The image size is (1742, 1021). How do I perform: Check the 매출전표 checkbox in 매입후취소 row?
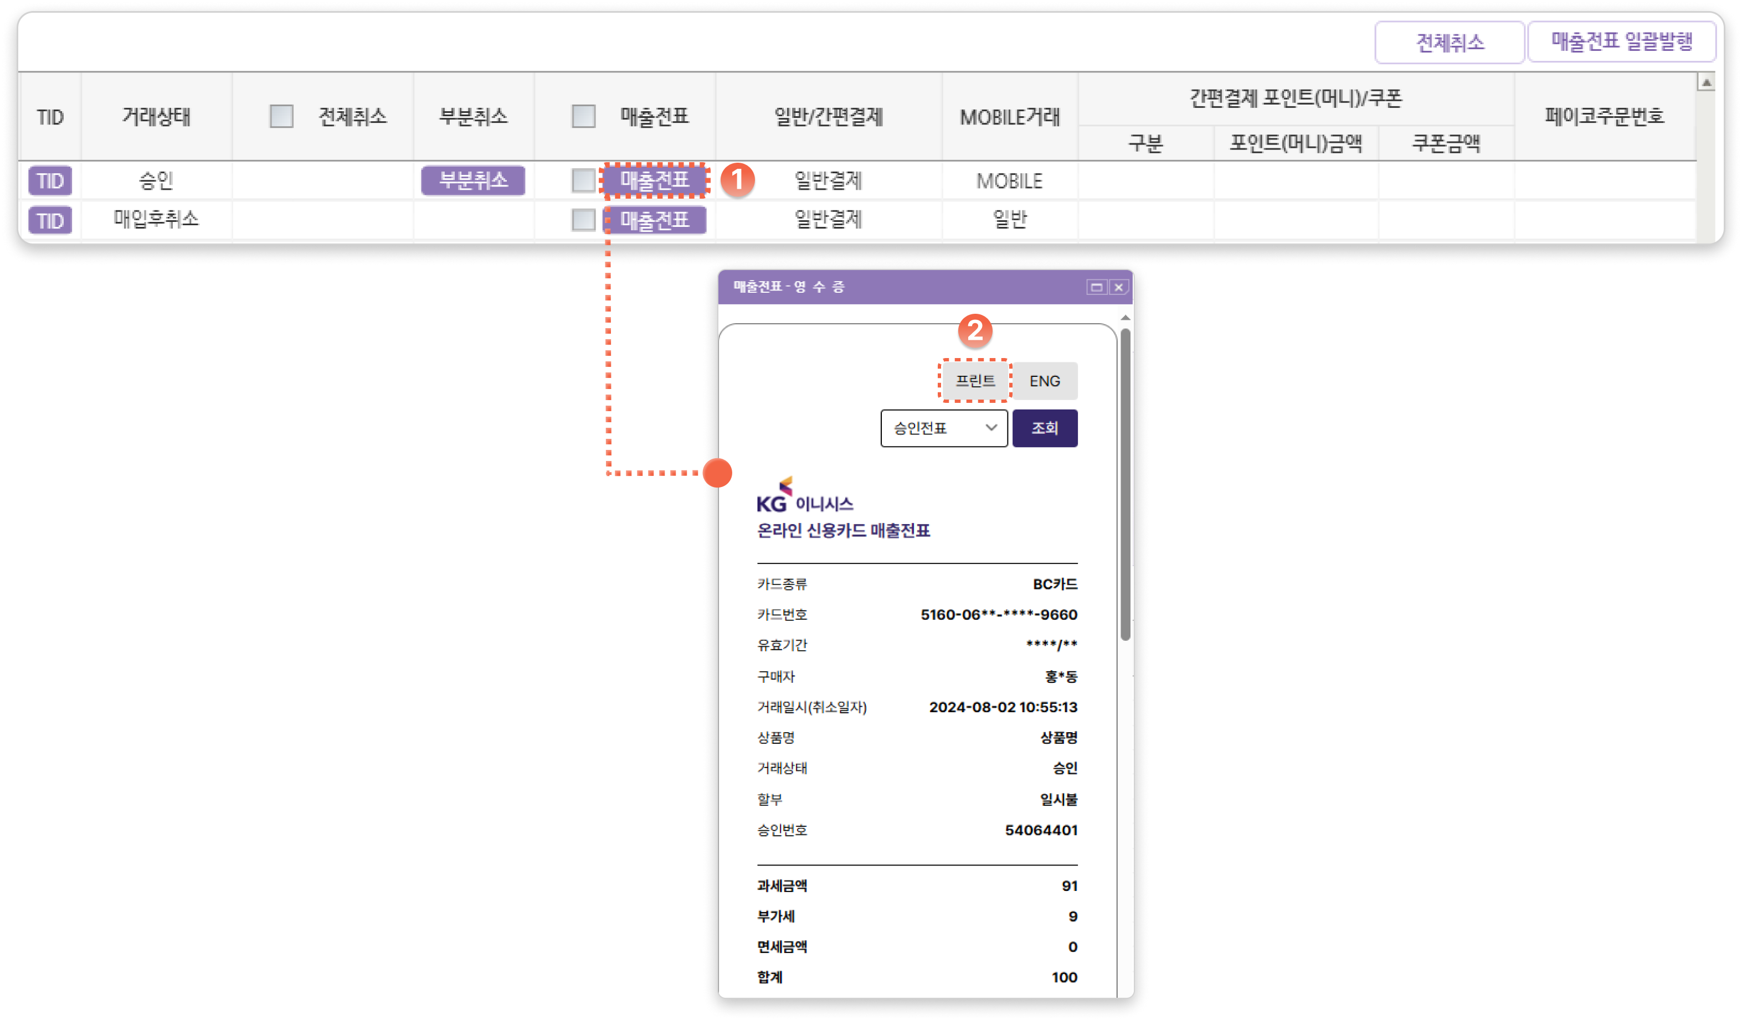pyautogui.click(x=583, y=220)
